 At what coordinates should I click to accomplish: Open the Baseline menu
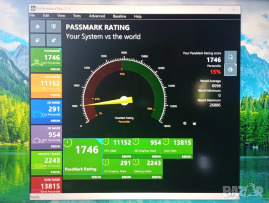point(119,16)
